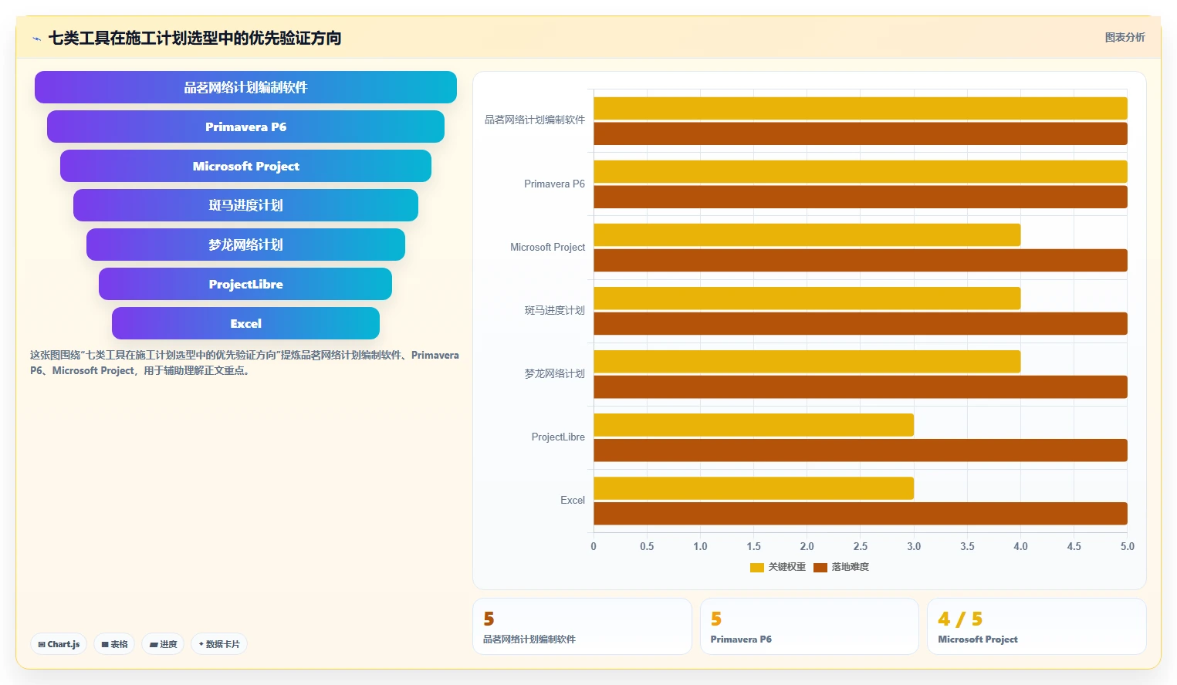Click the ProjectLibre y-axis label
The image size is (1177, 685).
click(x=558, y=437)
